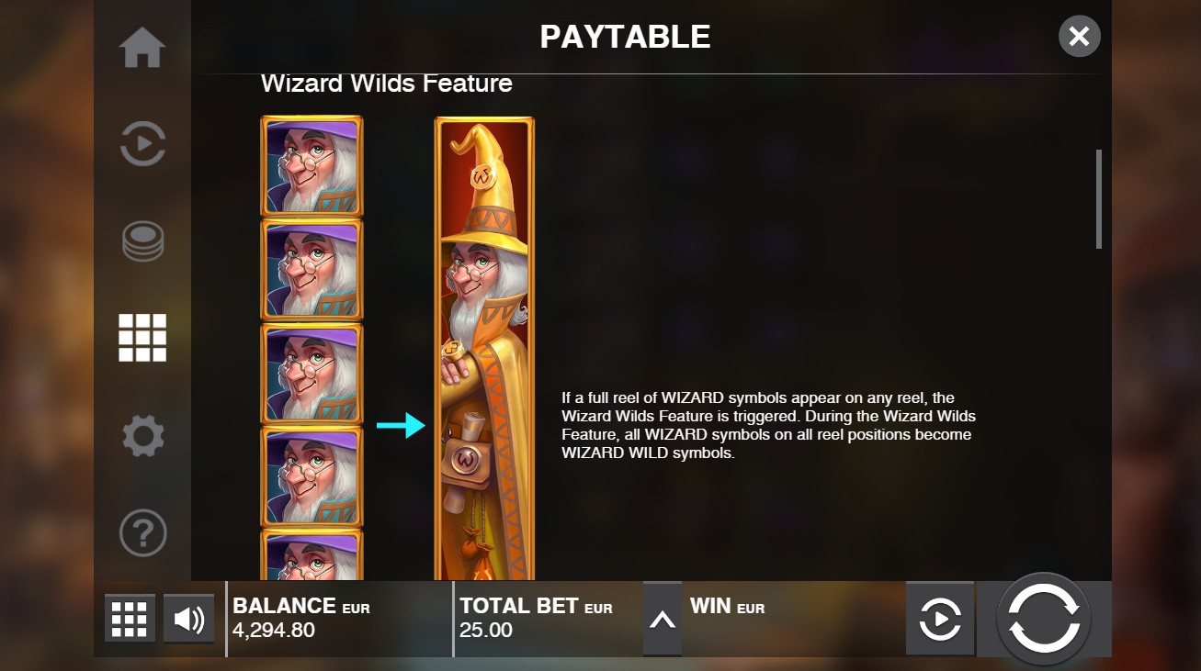The image size is (1201, 671).
Task: Click the top purple-hat wizard symbol
Action: [312, 166]
